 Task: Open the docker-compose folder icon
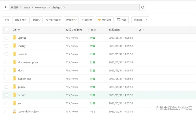14,62
